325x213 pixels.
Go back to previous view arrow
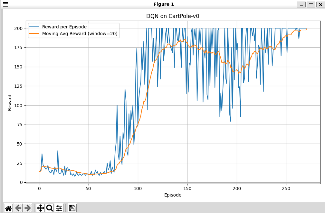pos(18,208)
